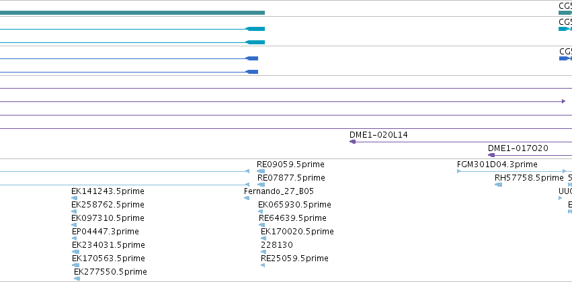Click the EK141243.5prime label
The image size is (572, 282).
click(x=108, y=191)
